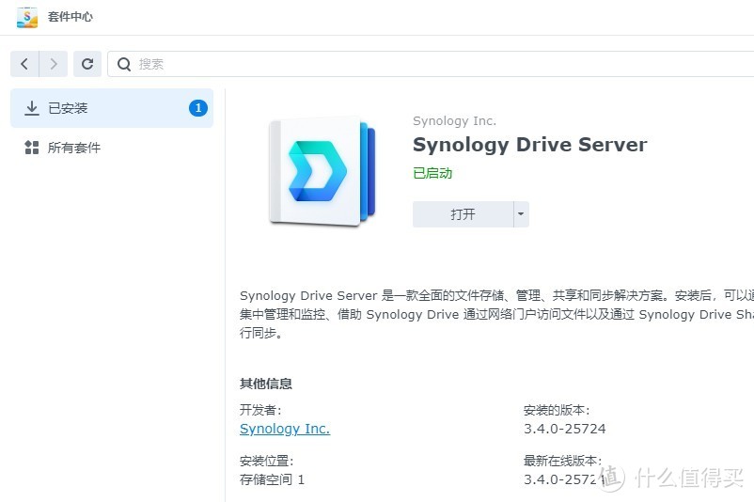The image size is (754, 502).
Task: Click the 开发者 label
Action: (x=260, y=410)
